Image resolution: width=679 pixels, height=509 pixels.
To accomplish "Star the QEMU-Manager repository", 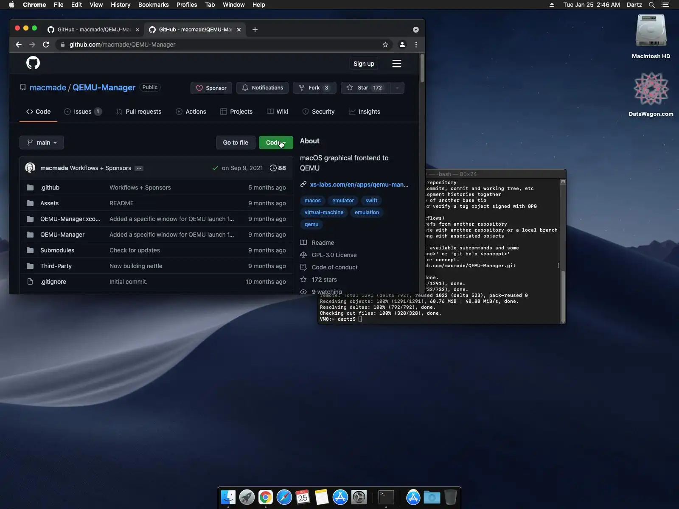I will pyautogui.click(x=365, y=88).
